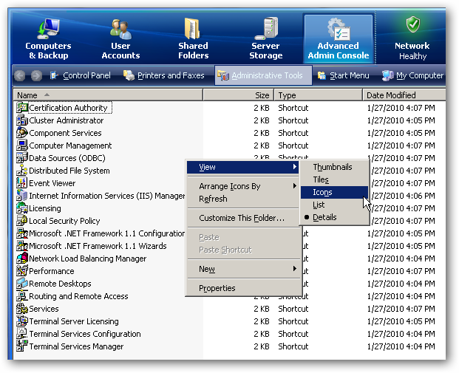The height and width of the screenshot is (373, 459).
Task: Click Certification Authority date modified cell
Action: [401, 108]
